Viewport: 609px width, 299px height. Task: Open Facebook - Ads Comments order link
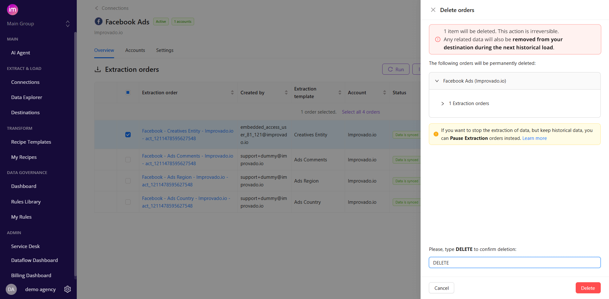tap(187, 160)
